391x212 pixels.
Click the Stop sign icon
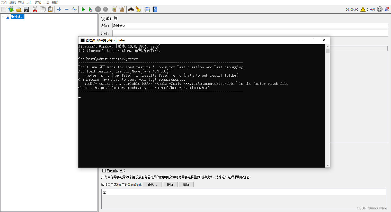click(x=98, y=9)
